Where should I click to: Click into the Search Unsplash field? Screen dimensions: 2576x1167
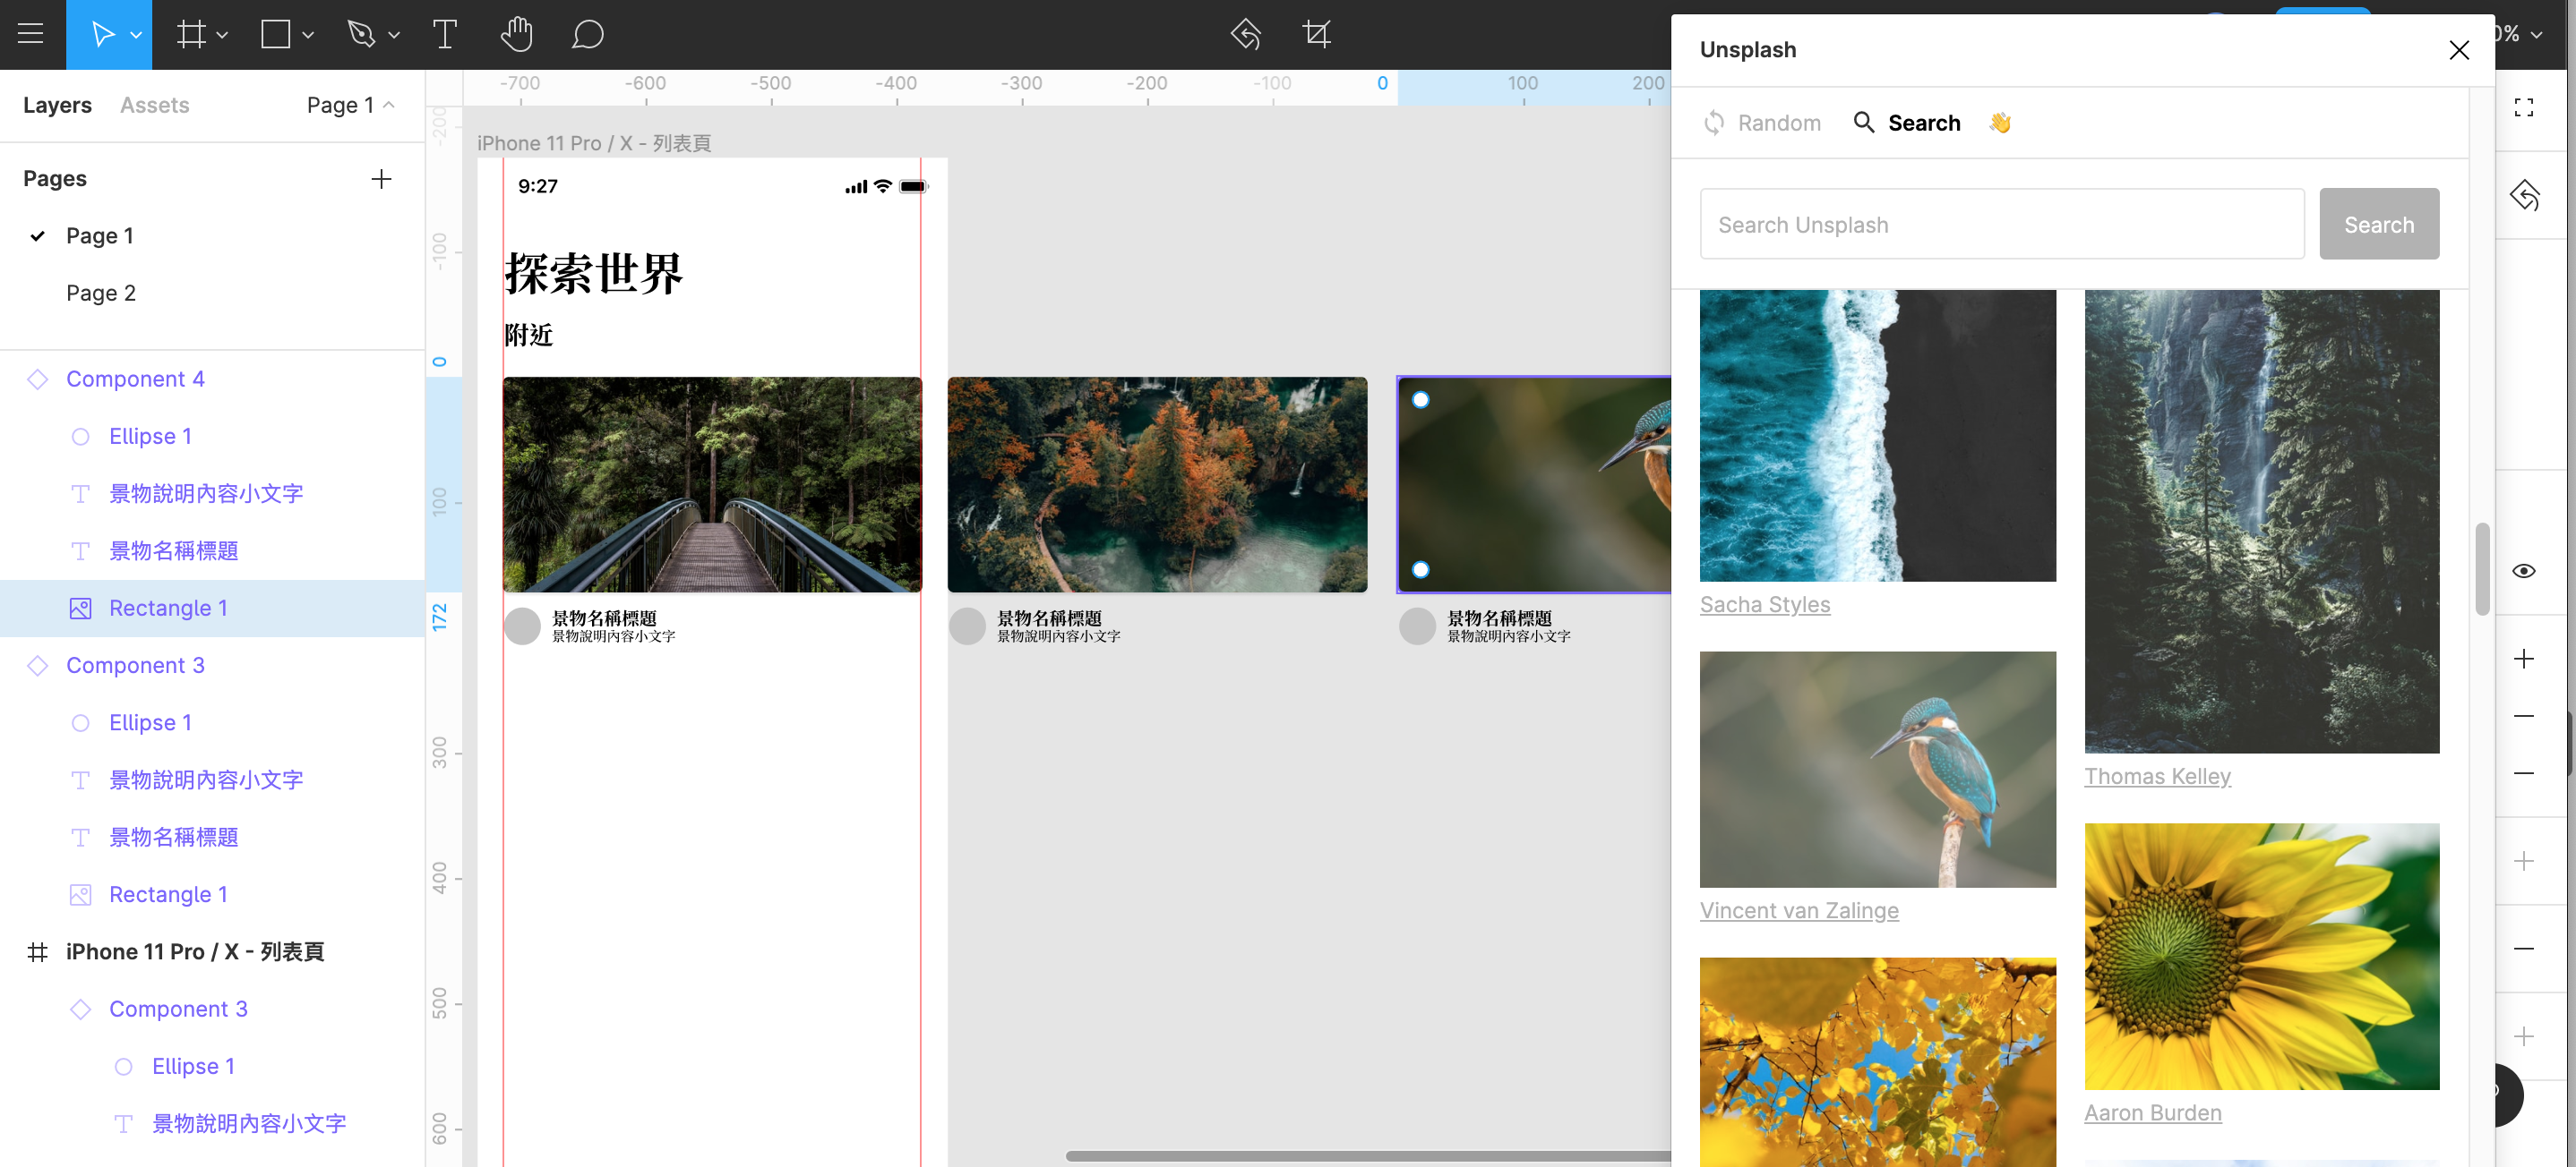tap(2001, 225)
